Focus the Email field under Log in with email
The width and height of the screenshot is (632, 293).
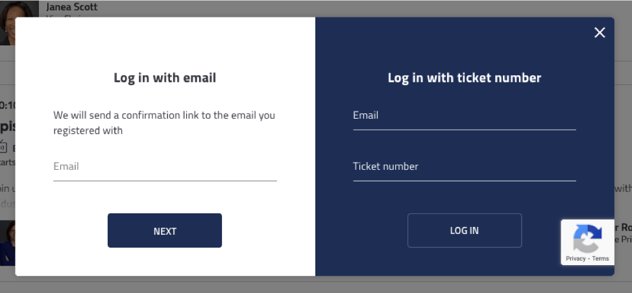tap(165, 167)
